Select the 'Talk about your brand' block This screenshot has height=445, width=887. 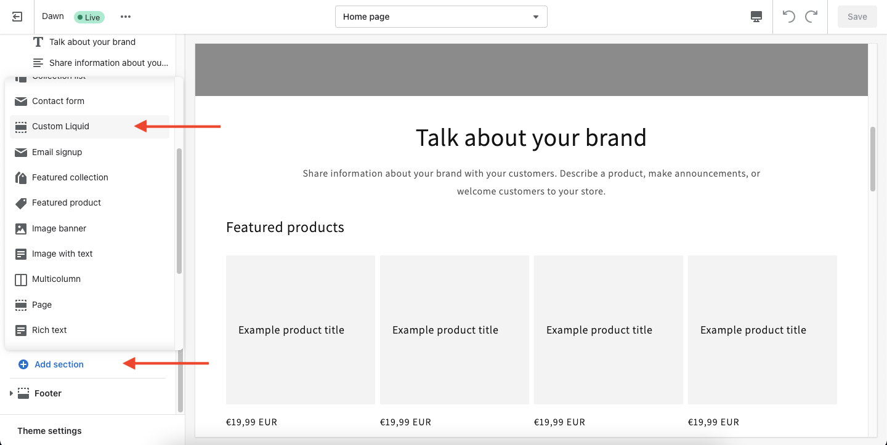pos(92,42)
